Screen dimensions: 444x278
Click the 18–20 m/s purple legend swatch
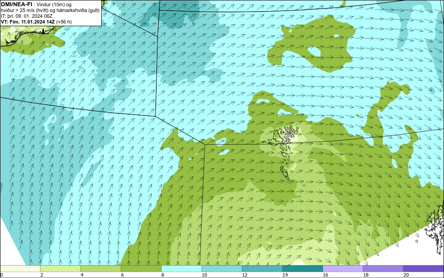point(384,268)
